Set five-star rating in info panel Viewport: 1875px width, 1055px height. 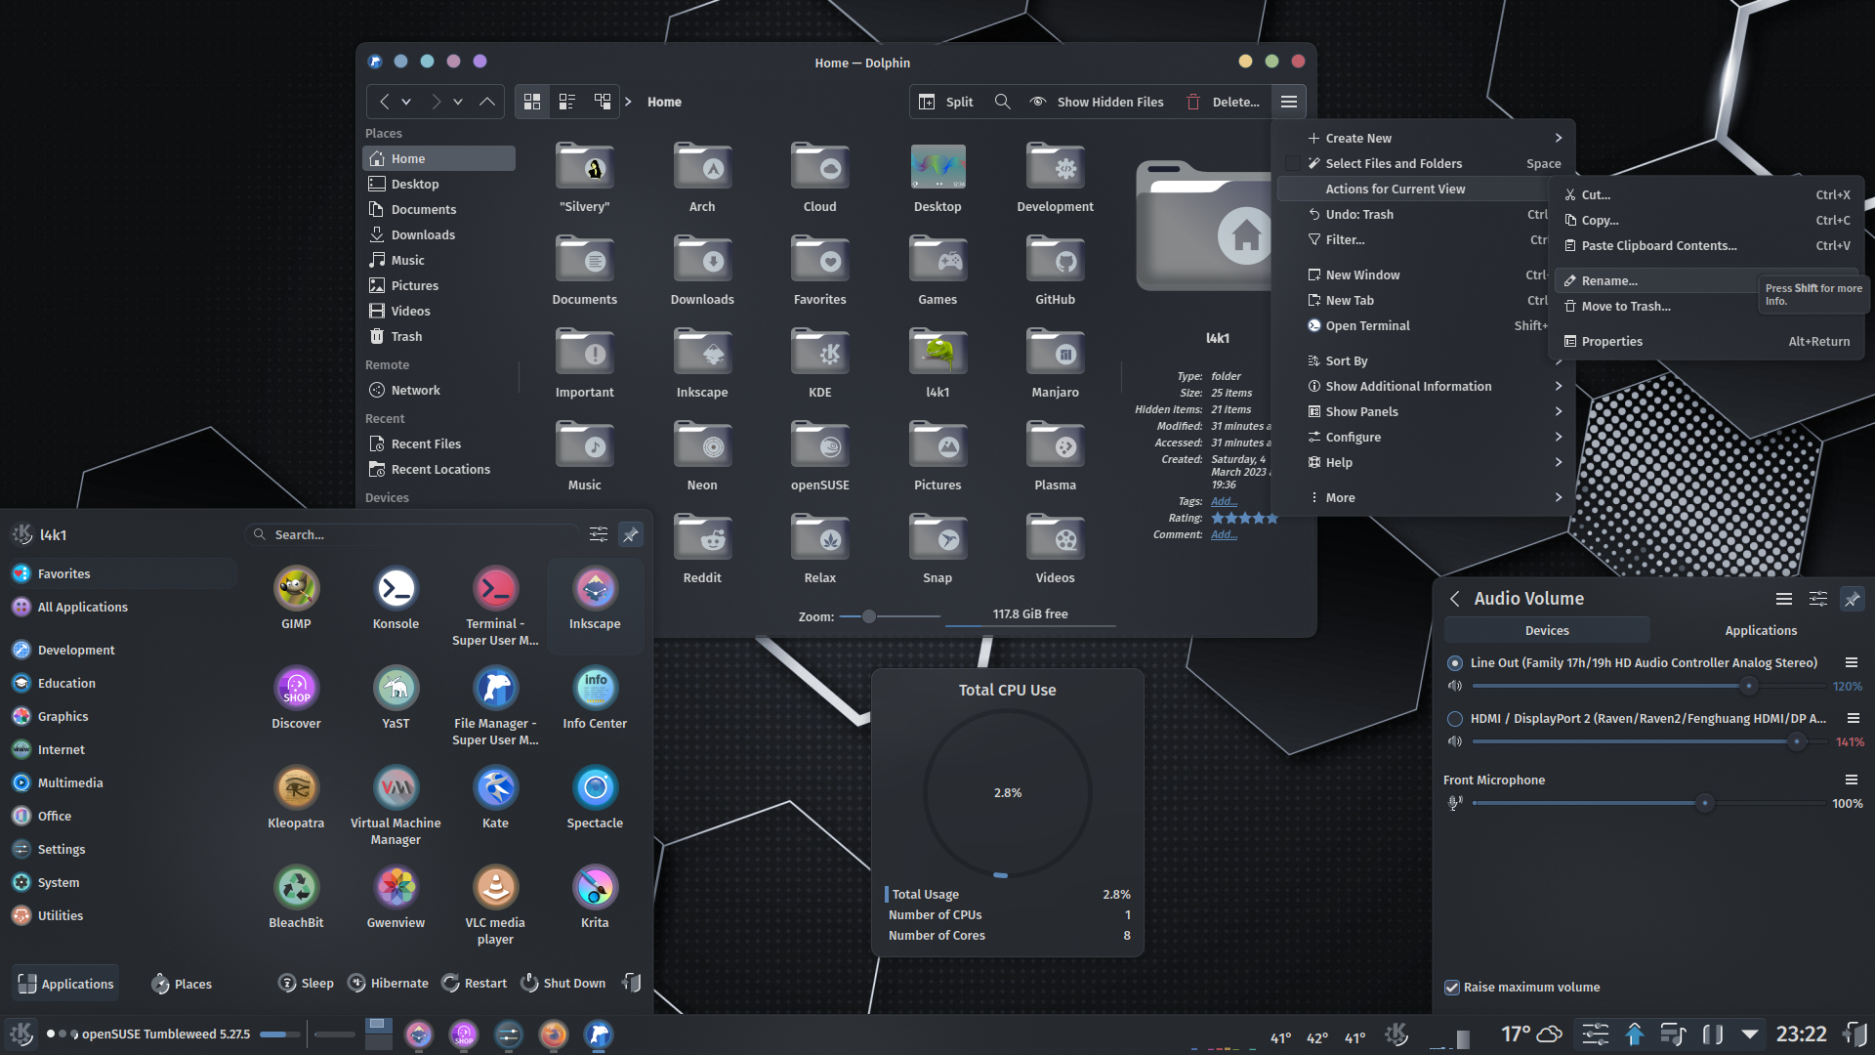tap(1271, 518)
